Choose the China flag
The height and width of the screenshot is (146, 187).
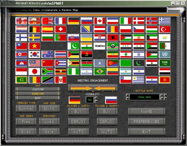click(x=47, y=63)
